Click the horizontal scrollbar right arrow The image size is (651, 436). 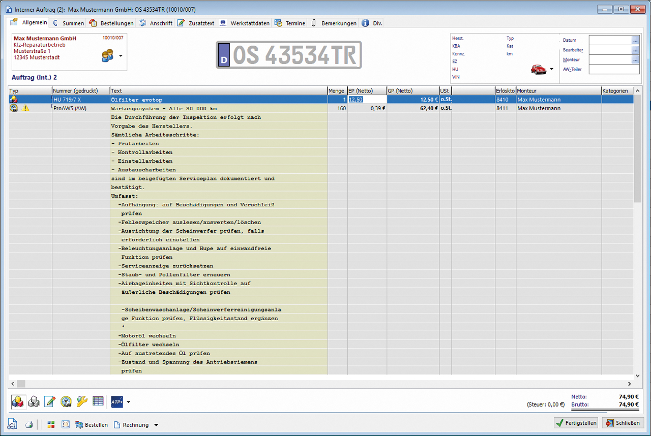(630, 384)
